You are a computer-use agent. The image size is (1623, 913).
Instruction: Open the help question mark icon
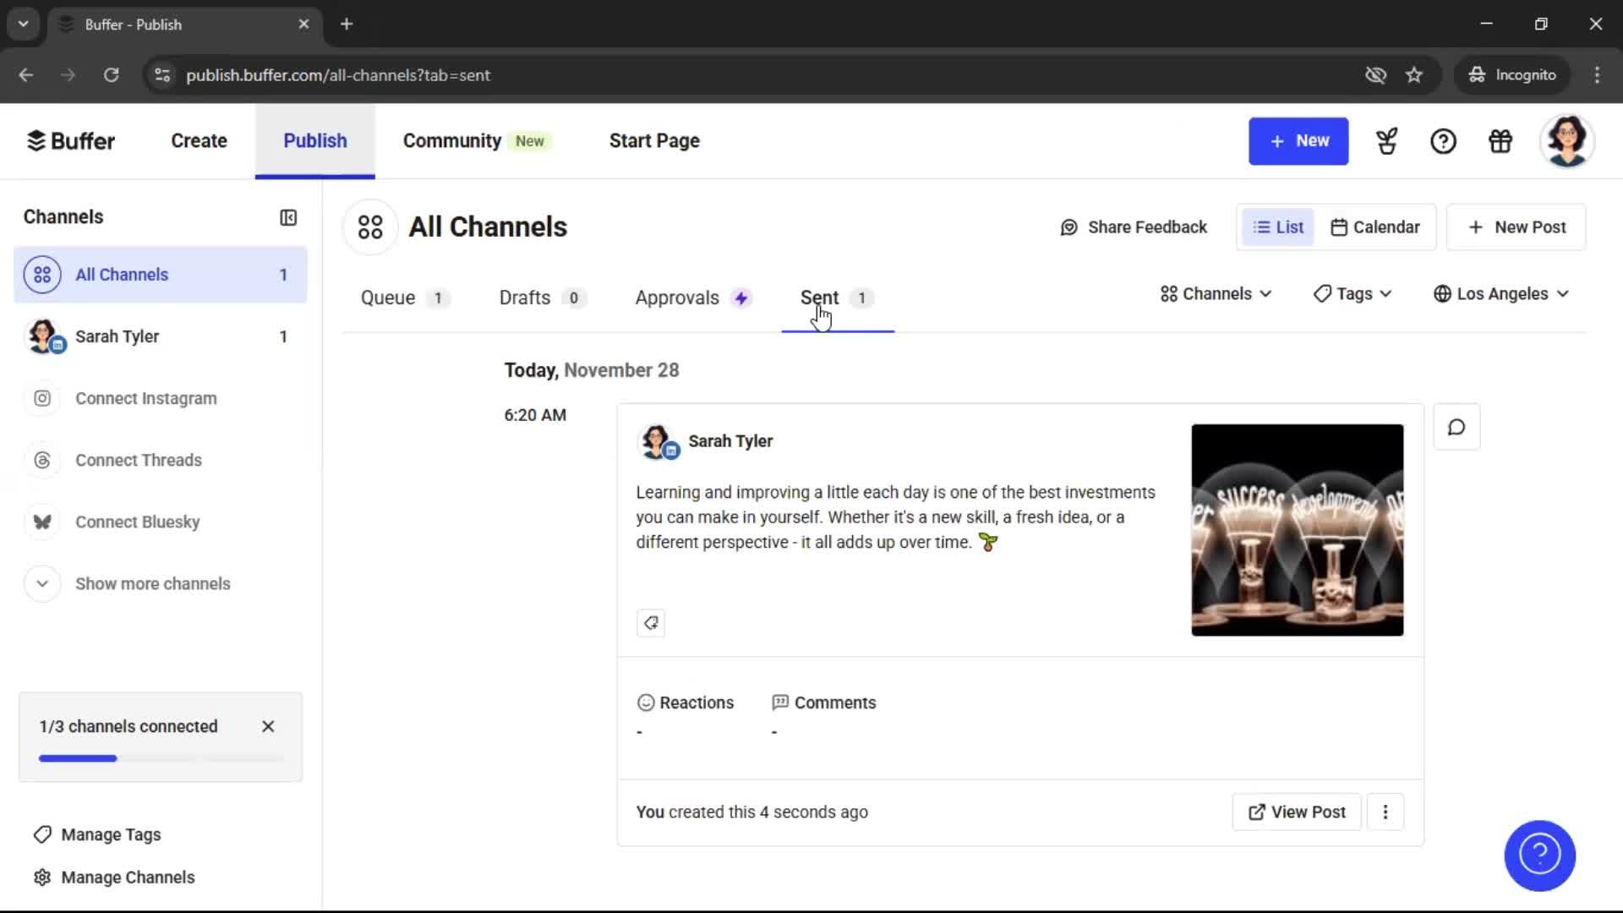[x=1443, y=141]
